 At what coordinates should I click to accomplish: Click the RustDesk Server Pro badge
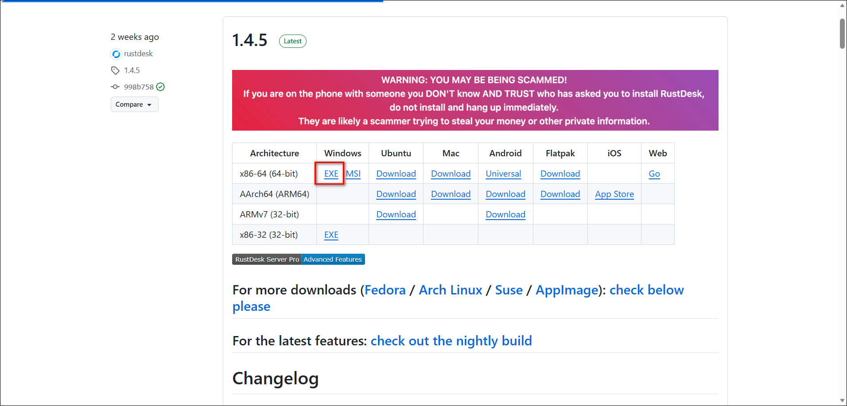coord(267,259)
